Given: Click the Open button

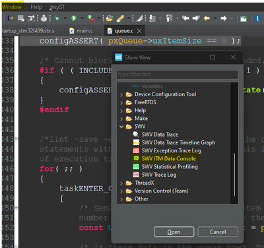Looking at the screenshot, I should coord(174,232).
